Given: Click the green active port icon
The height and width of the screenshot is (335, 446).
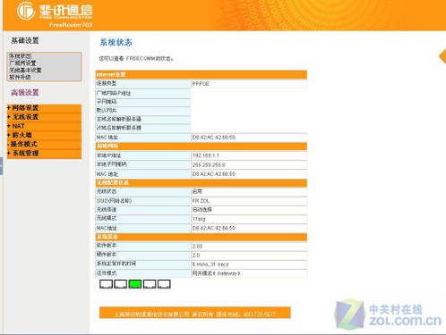Looking at the screenshot, I should pos(135,284).
